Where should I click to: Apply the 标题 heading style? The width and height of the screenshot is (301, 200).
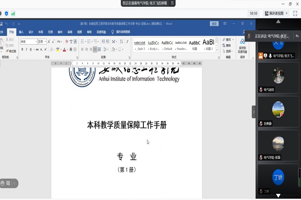195,44
